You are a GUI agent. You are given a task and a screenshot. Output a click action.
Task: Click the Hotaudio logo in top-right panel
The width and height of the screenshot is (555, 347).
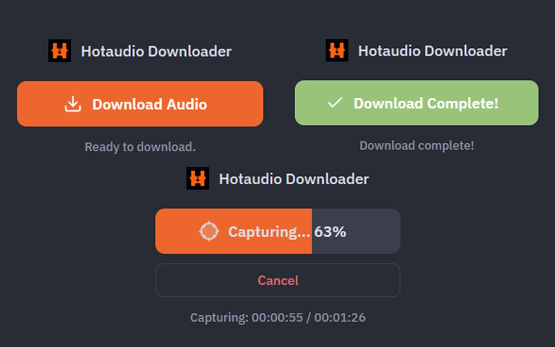tap(337, 50)
